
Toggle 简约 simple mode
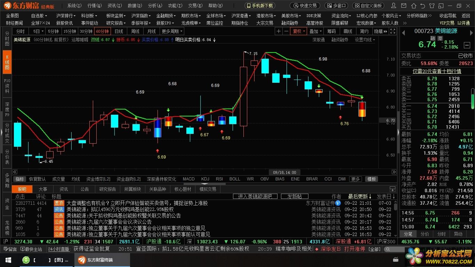364,31
